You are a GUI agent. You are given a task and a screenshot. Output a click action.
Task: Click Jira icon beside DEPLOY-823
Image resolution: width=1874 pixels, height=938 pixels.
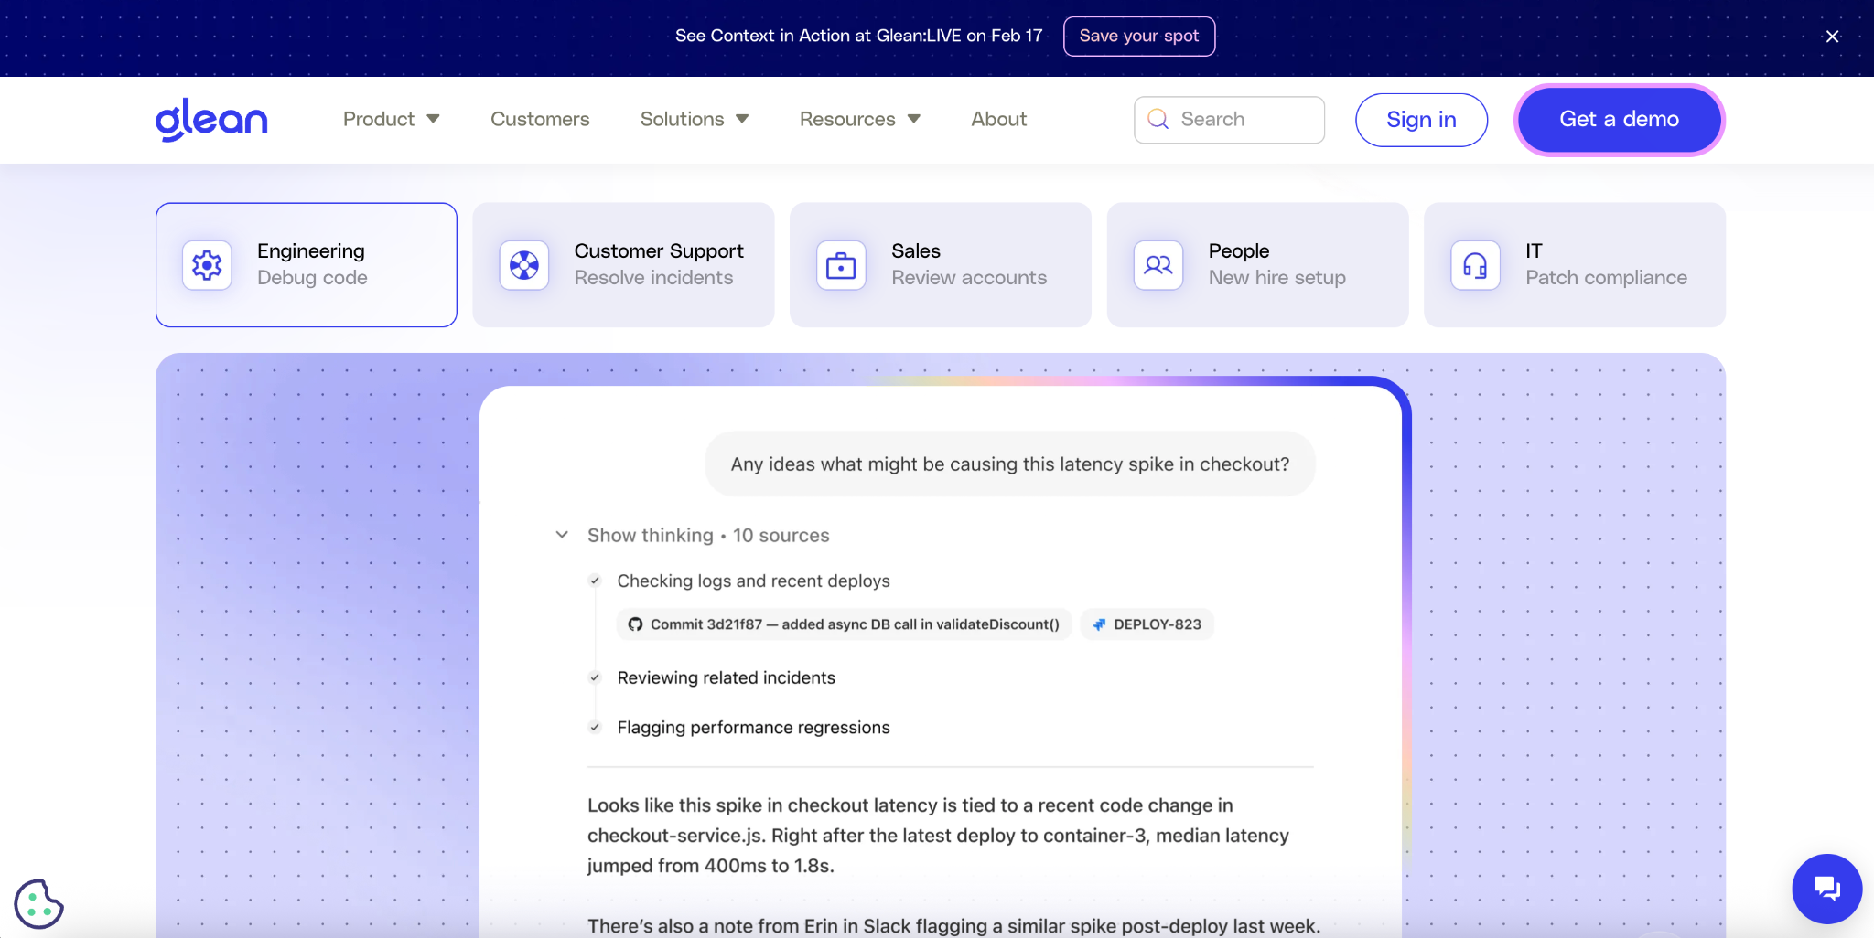1099,624
